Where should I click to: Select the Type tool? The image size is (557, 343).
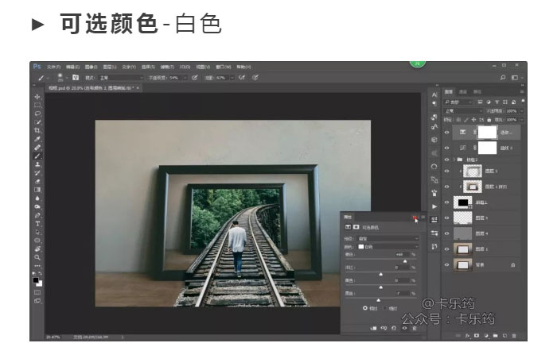(x=37, y=223)
